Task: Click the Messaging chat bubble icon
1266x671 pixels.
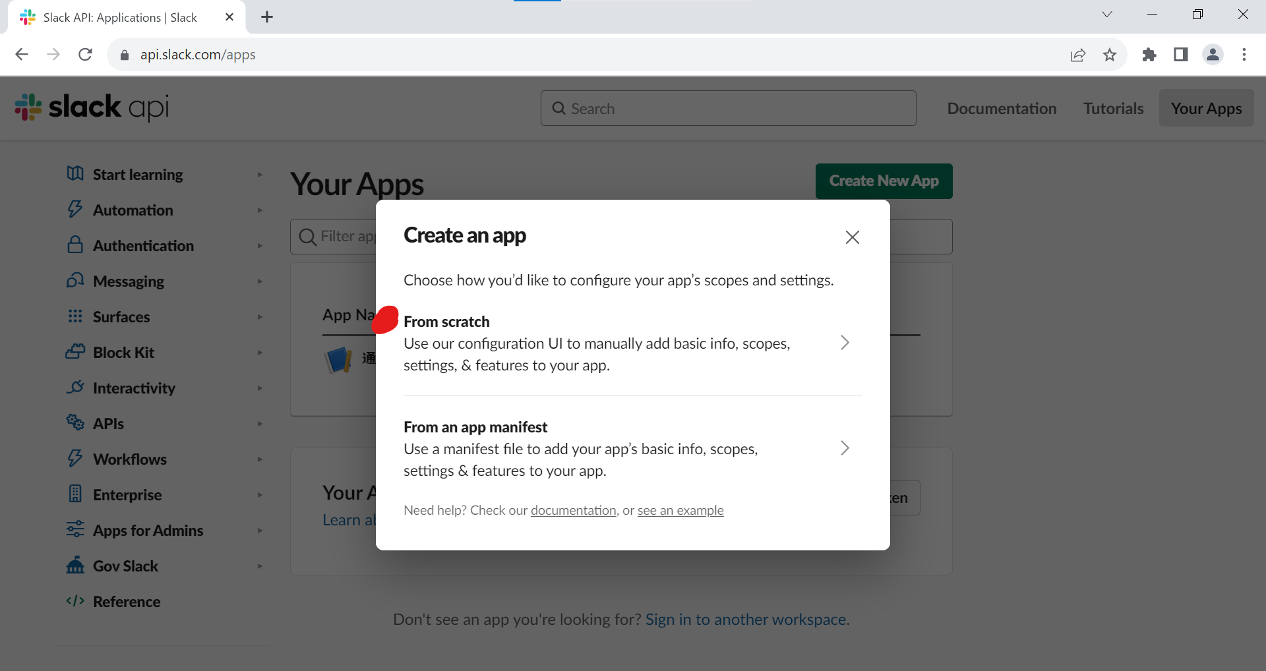Action: [75, 281]
